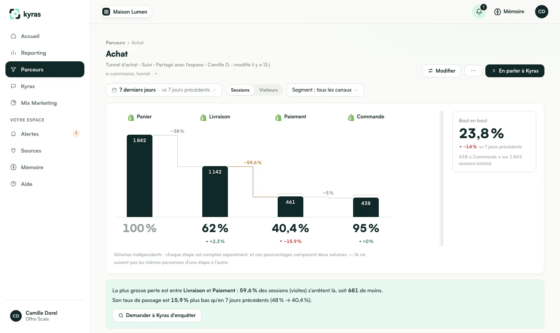Click the Shopify icon beside Panier
The height and width of the screenshot is (333, 560).
pyautogui.click(x=131, y=117)
